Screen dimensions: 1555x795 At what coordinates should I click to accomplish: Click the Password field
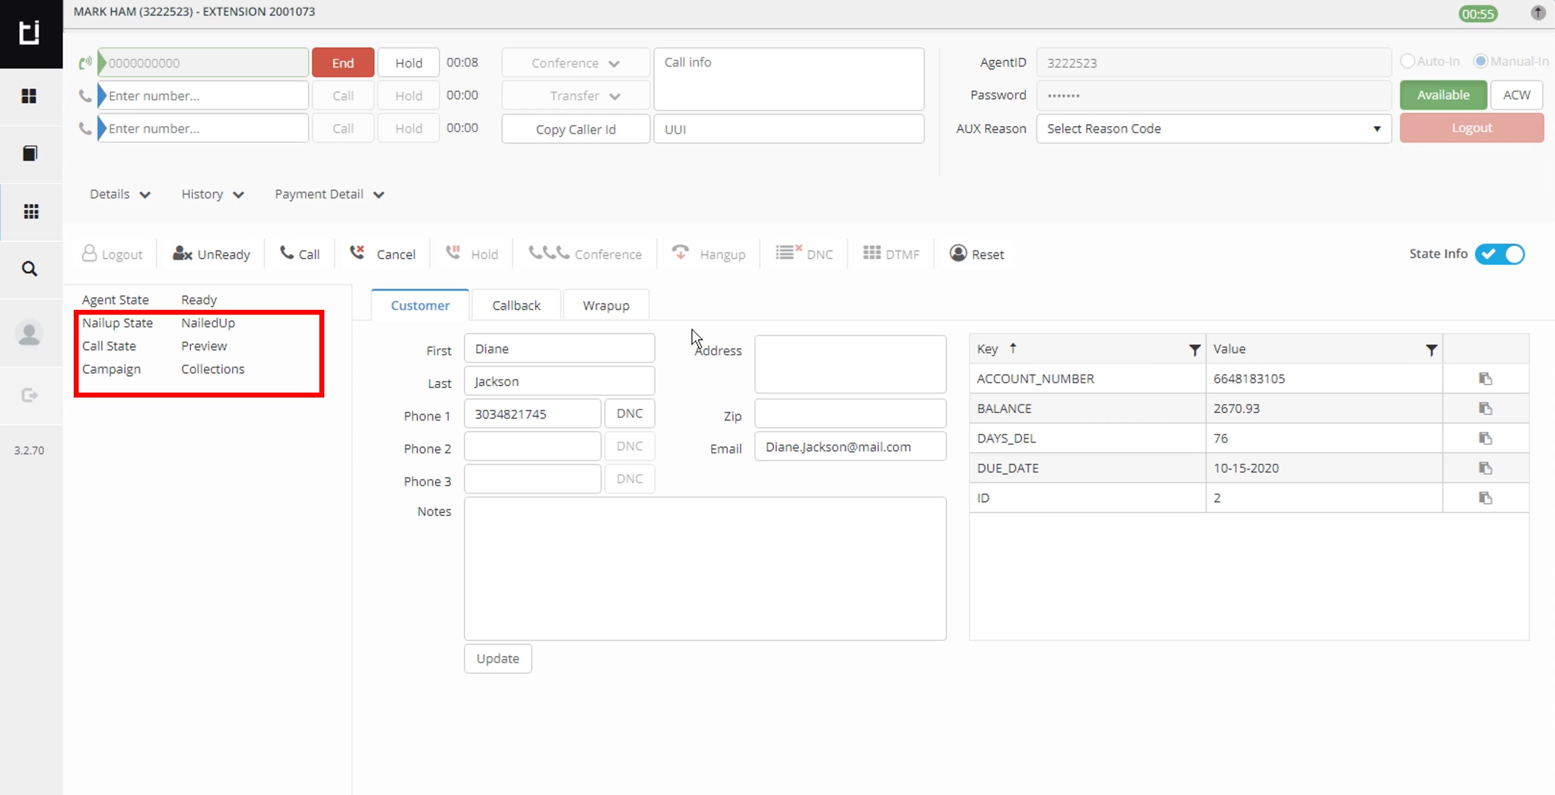click(x=1213, y=96)
